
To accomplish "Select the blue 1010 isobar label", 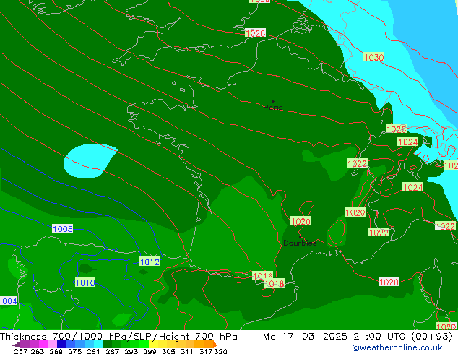I will (85, 282).
